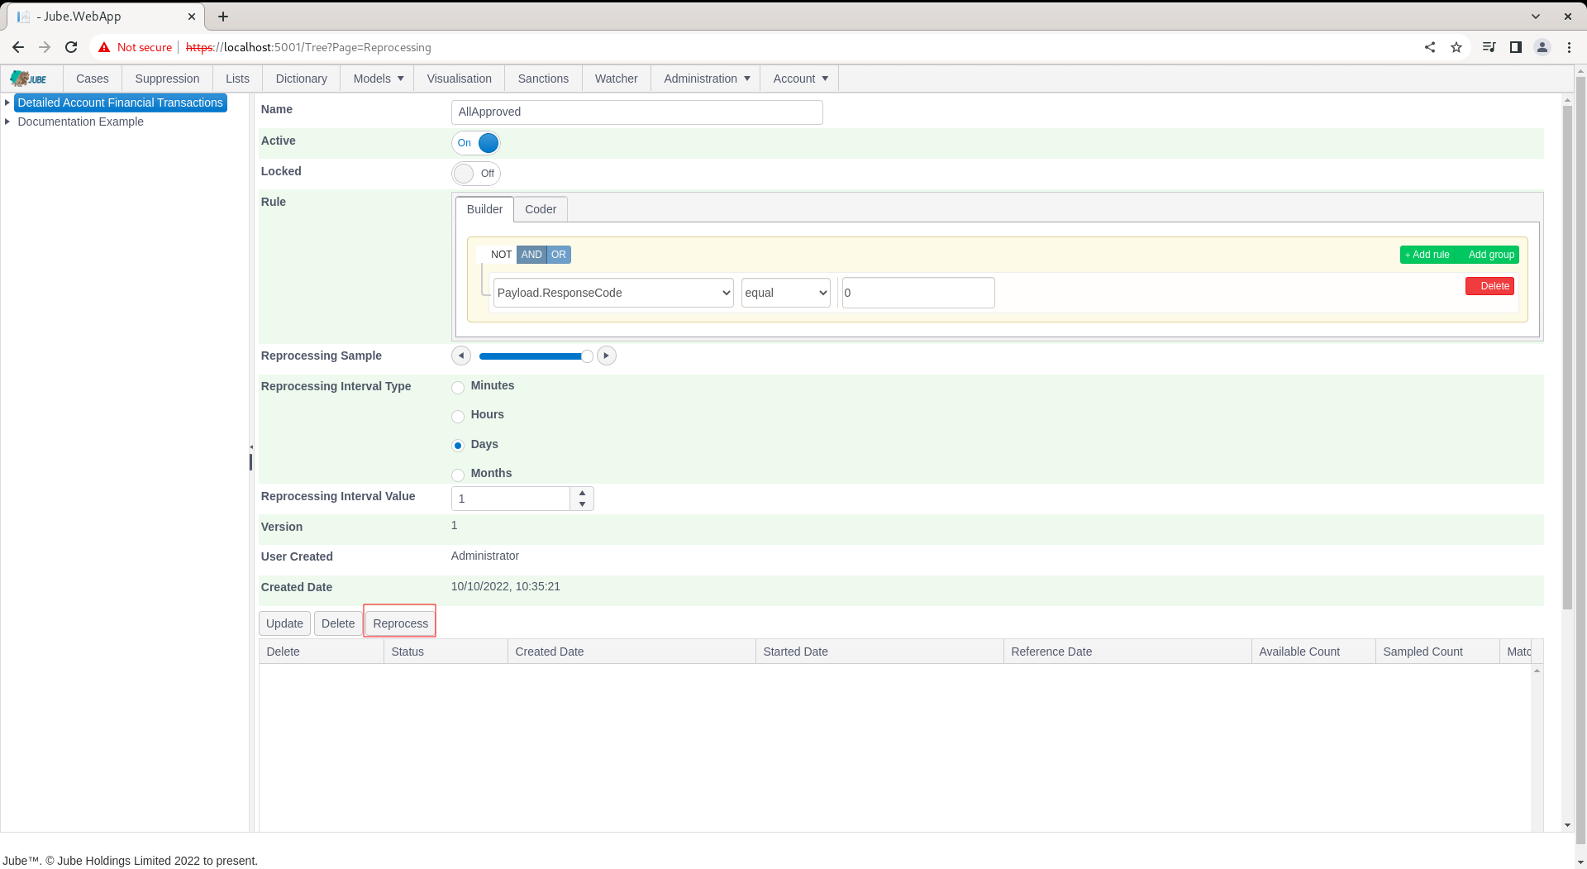The height and width of the screenshot is (869, 1587).
Task: Turn on the Locked switch
Action: 476,174
